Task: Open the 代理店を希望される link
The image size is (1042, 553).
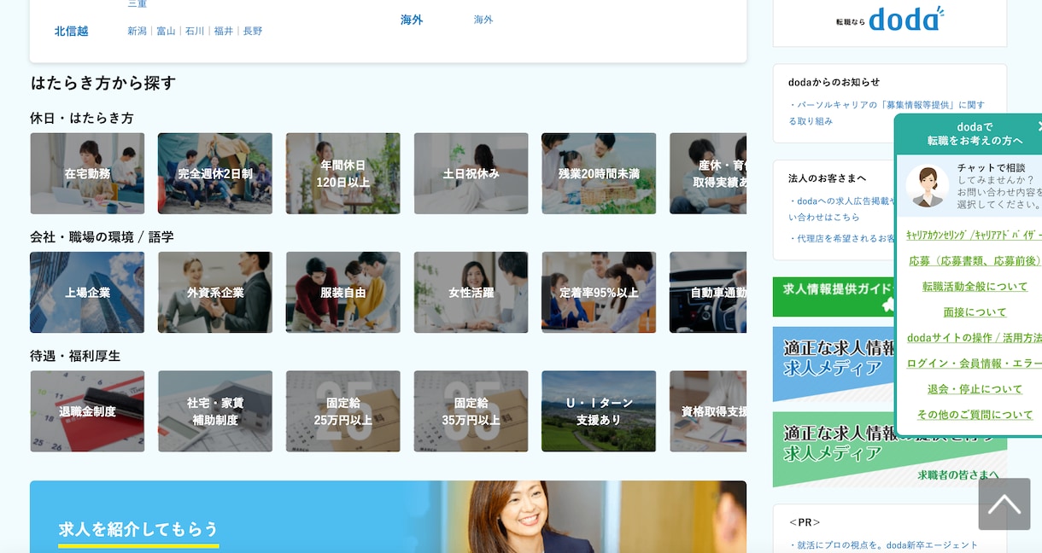Action: click(841, 238)
